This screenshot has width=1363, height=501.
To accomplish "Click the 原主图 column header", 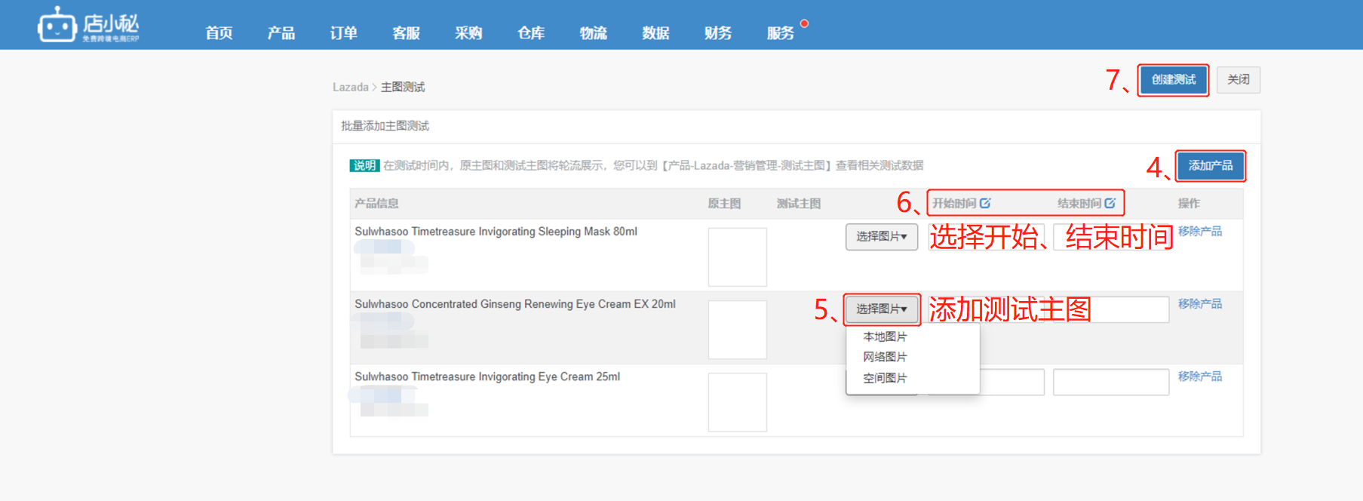I will pos(724,204).
